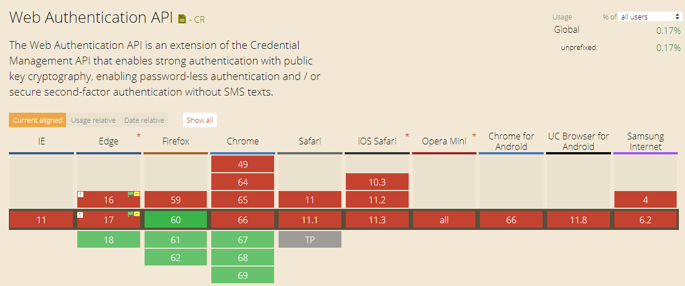Screen dimensions: 685x286
Task: Select the Firefox 60 support cell
Action: (x=176, y=220)
